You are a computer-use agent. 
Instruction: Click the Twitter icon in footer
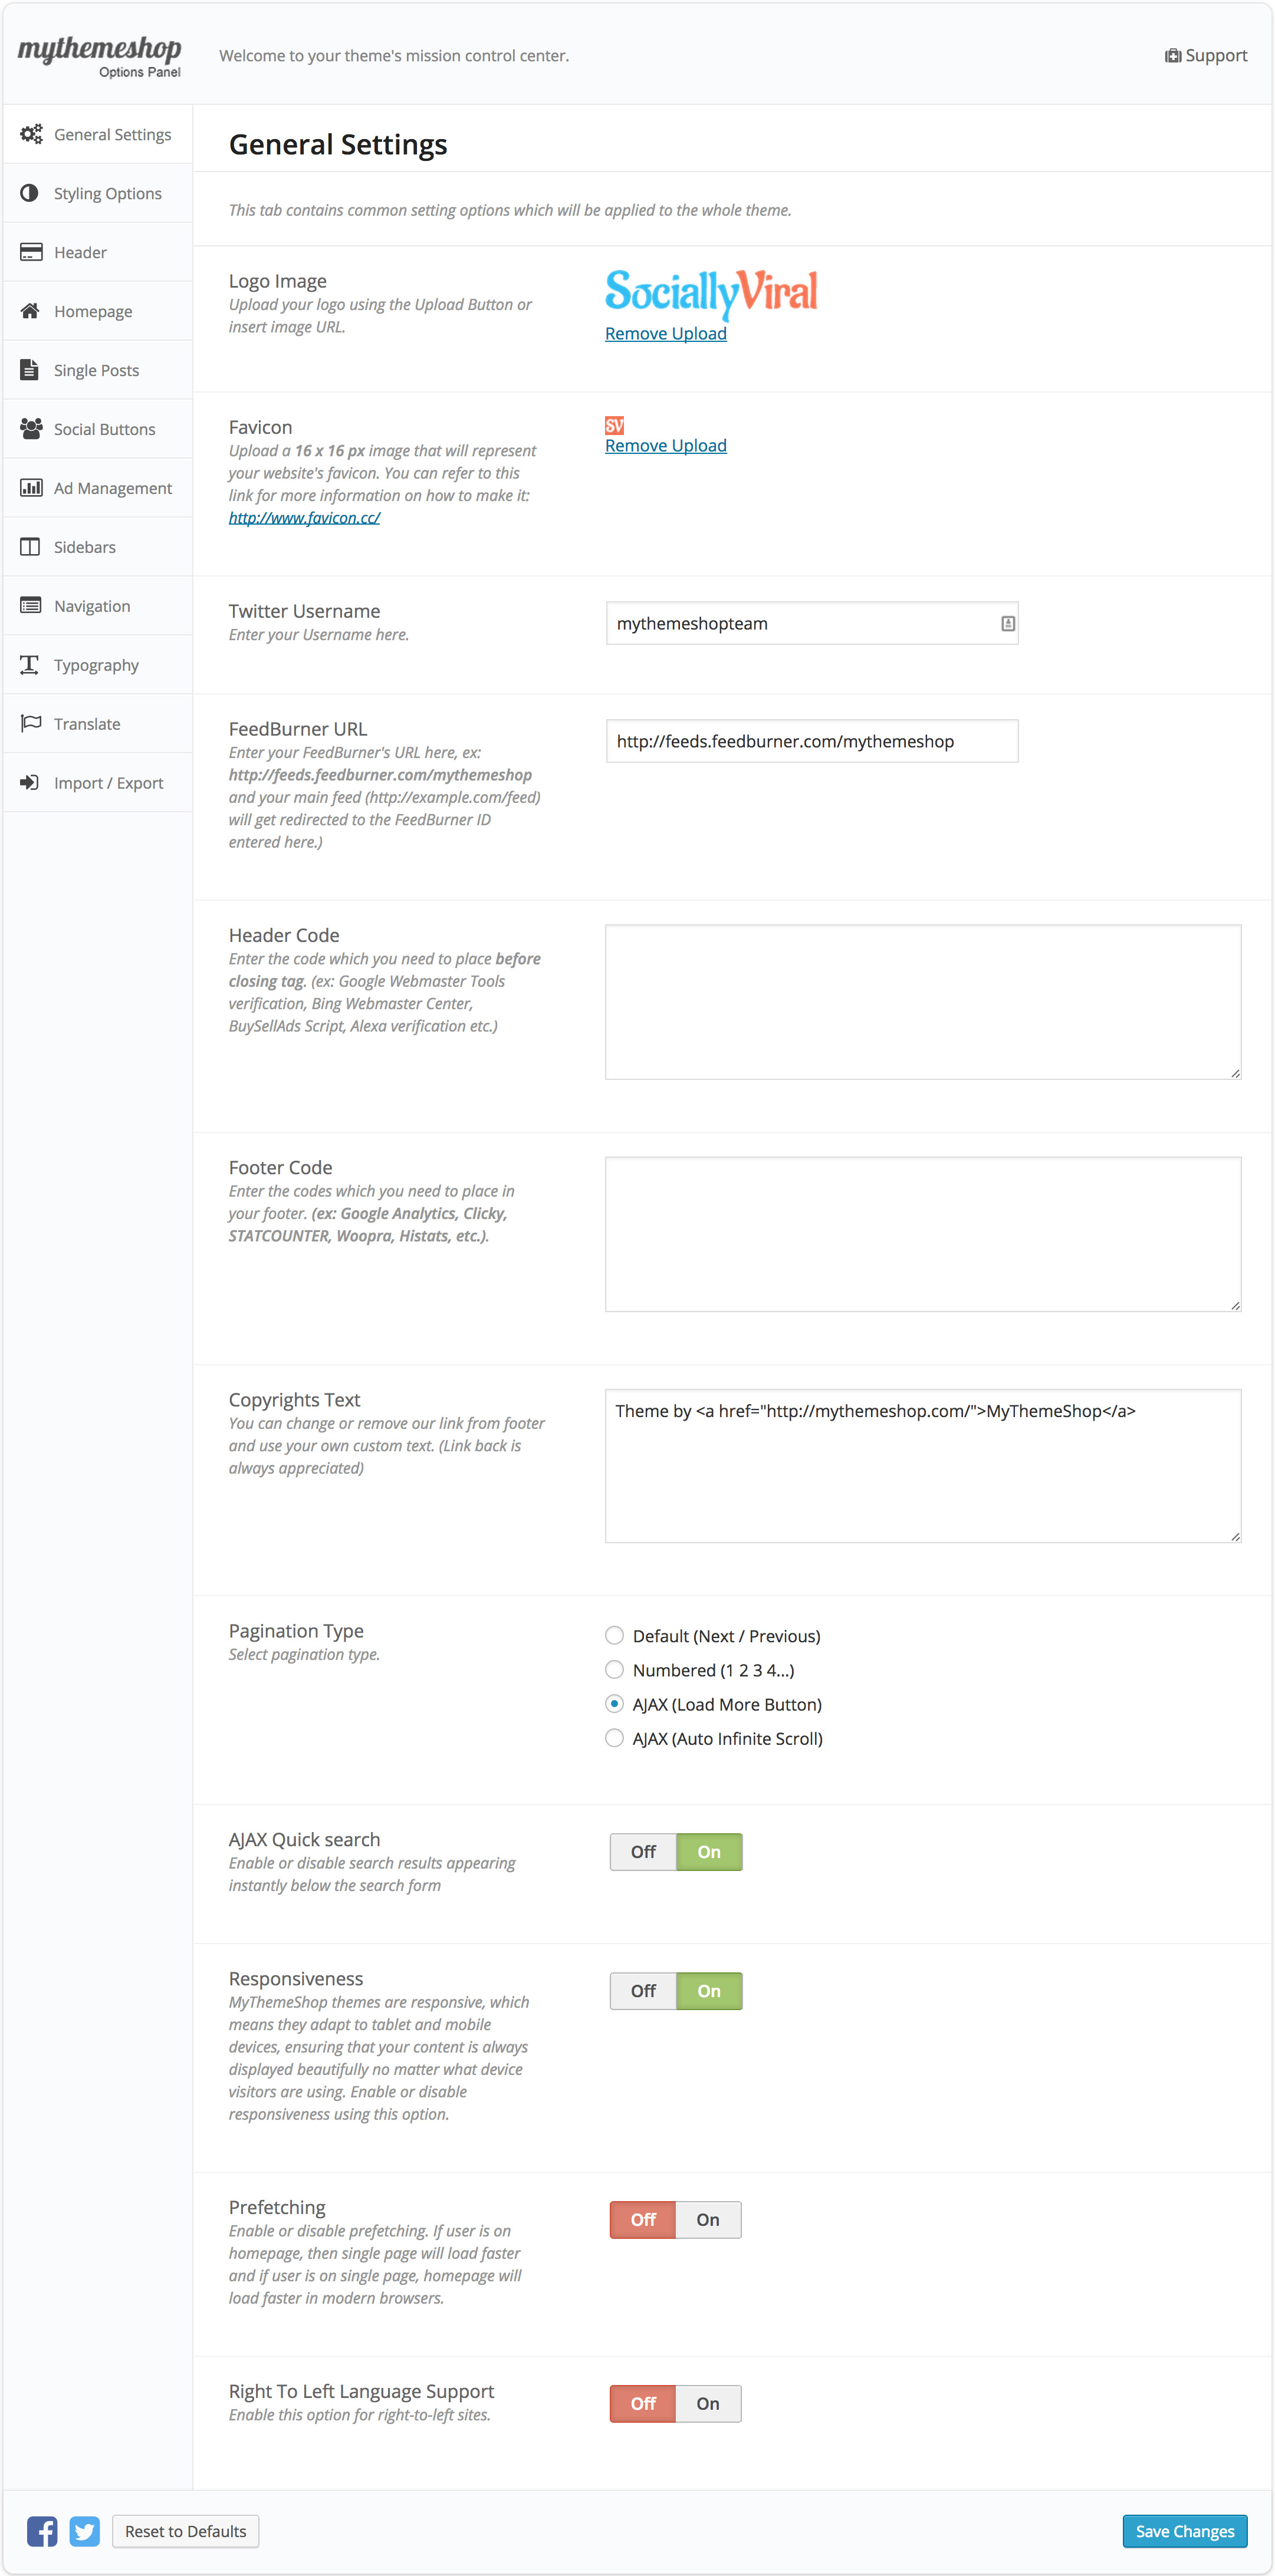click(85, 2531)
